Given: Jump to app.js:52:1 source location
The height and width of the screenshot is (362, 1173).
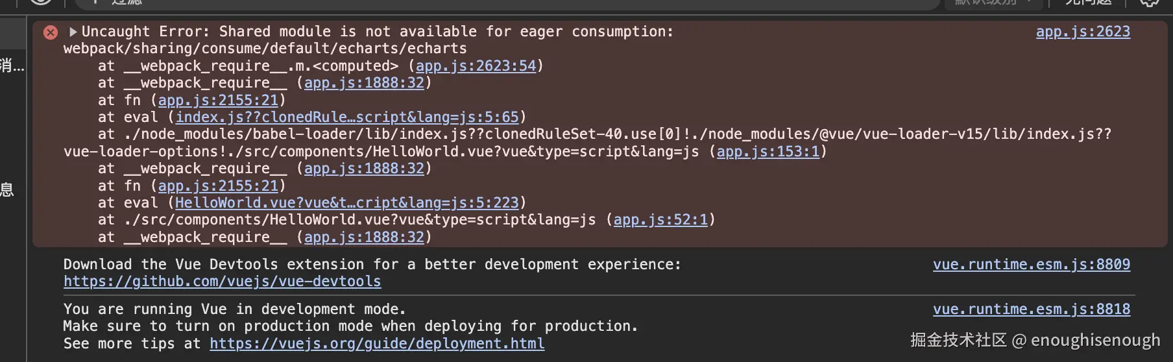Looking at the screenshot, I should pos(660,220).
